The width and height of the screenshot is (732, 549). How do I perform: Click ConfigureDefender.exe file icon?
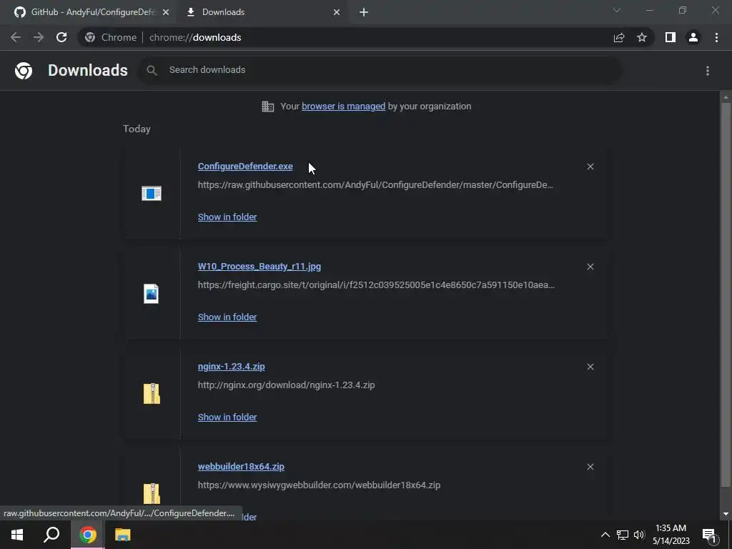pyautogui.click(x=152, y=193)
